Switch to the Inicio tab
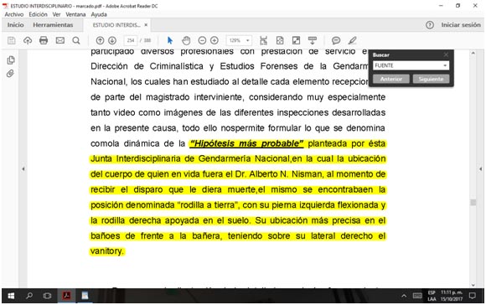Image resolution: width=486 pixels, height=305 pixels. pyautogui.click(x=15, y=25)
